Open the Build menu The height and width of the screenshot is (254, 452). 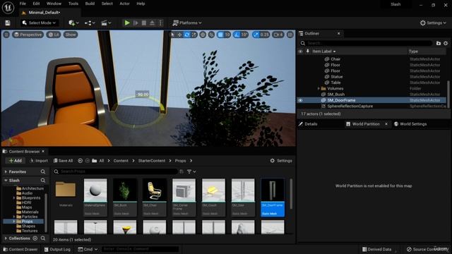(x=90, y=4)
